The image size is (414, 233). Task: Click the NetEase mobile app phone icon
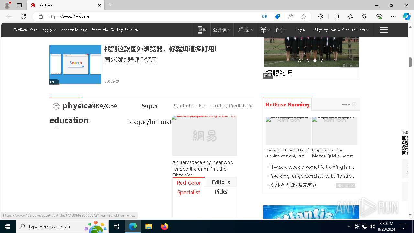coord(202,30)
